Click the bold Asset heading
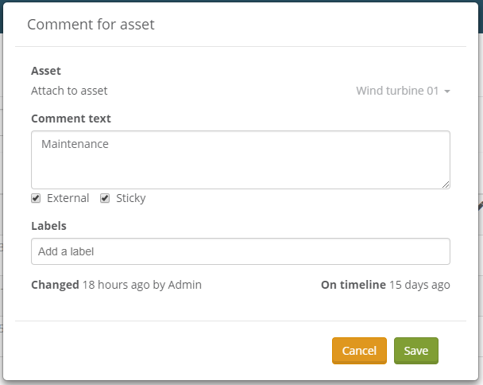 click(x=46, y=71)
